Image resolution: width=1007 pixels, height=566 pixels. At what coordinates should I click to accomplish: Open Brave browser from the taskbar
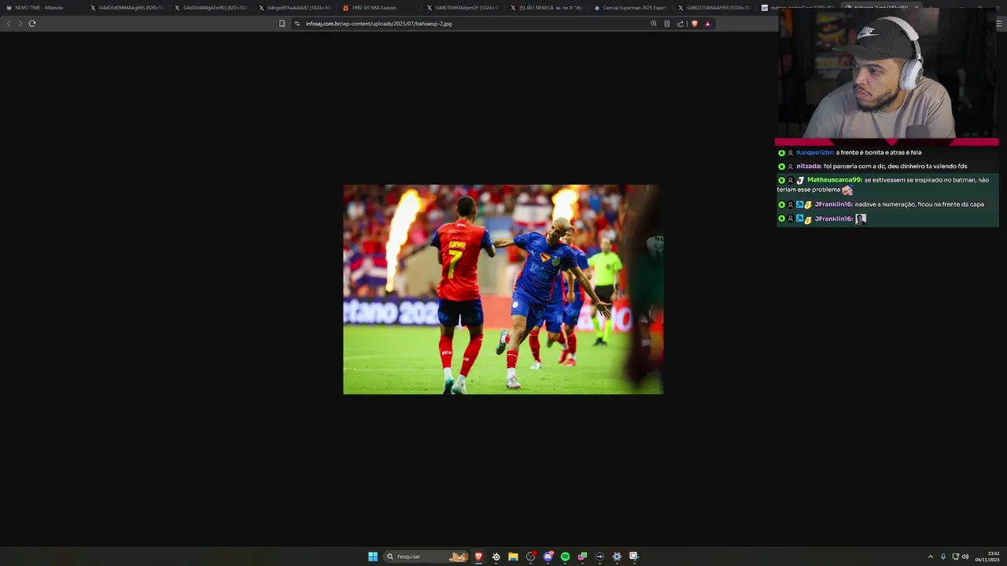pyautogui.click(x=478, y=557)
